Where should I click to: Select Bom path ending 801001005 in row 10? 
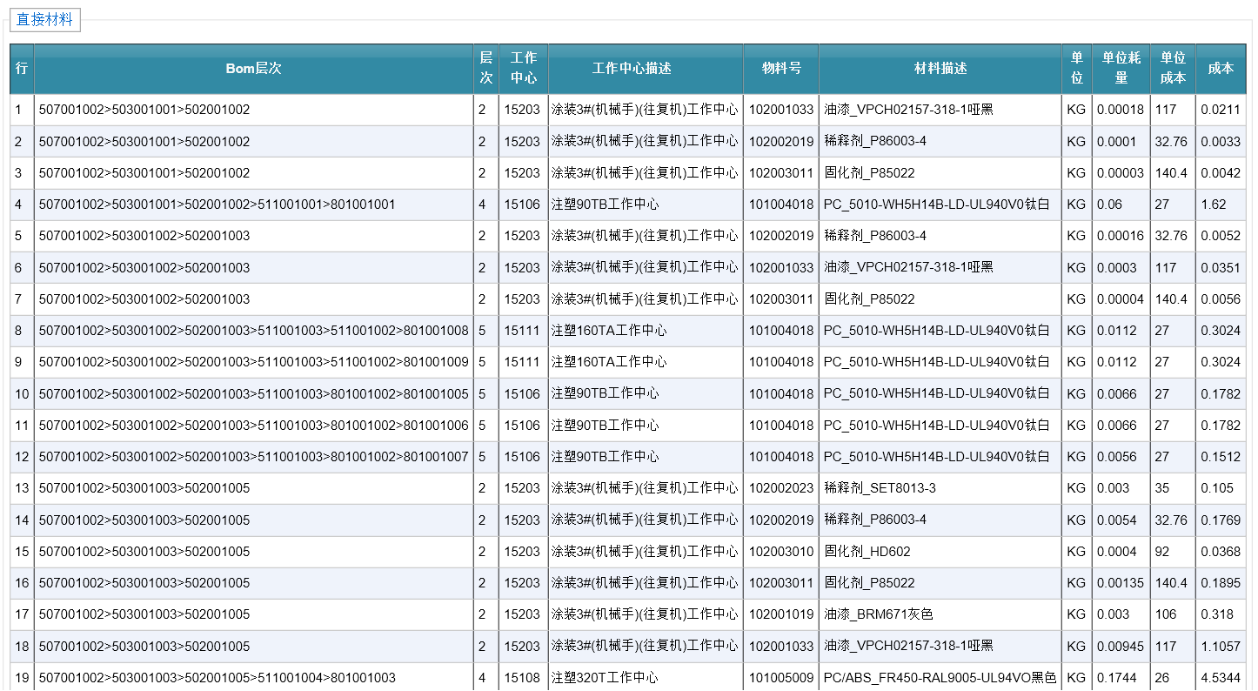click(254, 394)
